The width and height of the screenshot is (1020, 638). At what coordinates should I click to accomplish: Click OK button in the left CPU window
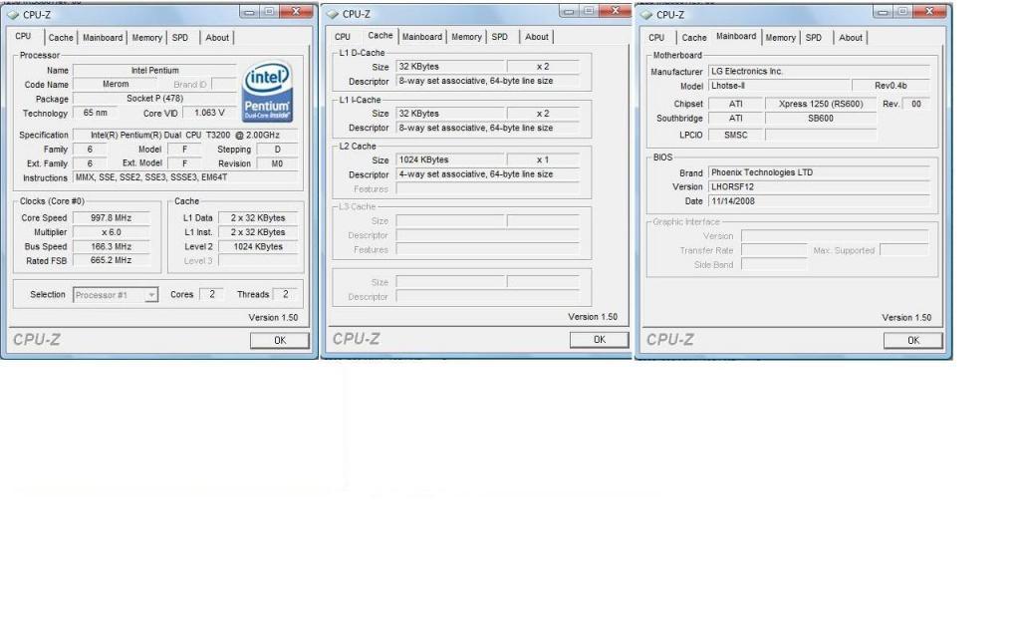(280, 341)
